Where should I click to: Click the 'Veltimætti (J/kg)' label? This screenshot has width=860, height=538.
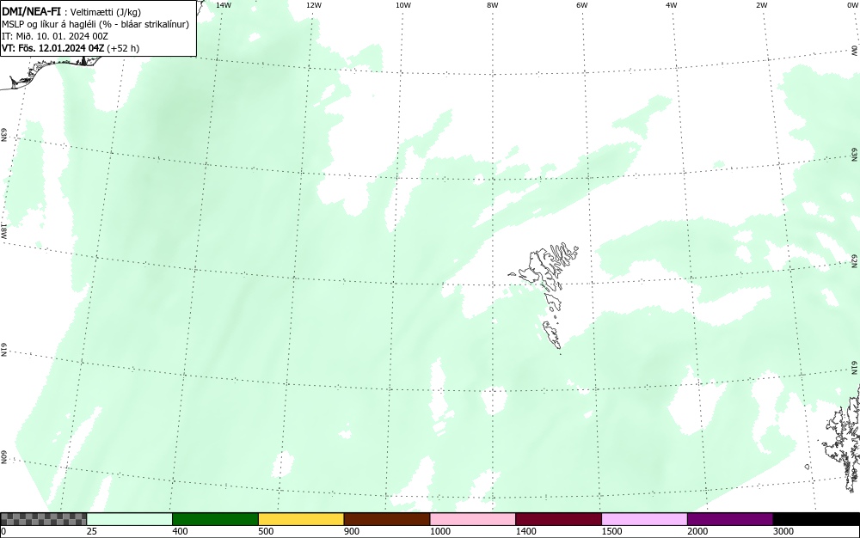106,13
